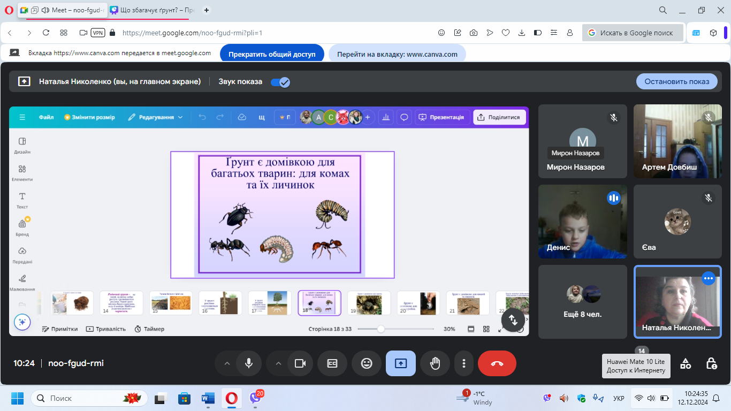The width and height of the screenshot is (731, 411).
Task: Click the Opera snapshot camera icon
Action: click(x=474, y=33)
